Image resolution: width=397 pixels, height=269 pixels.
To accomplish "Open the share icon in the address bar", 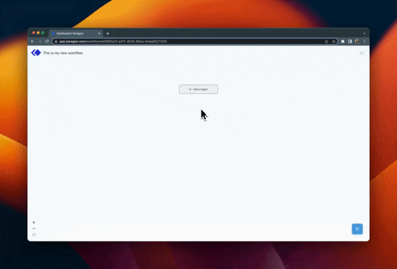I will [x=326, y=41].
